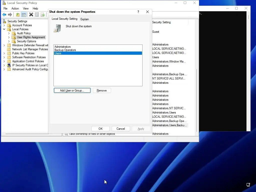Click the Security Options folder icon
This screenshot has height=192, width=256.
[x=14, y=41]
